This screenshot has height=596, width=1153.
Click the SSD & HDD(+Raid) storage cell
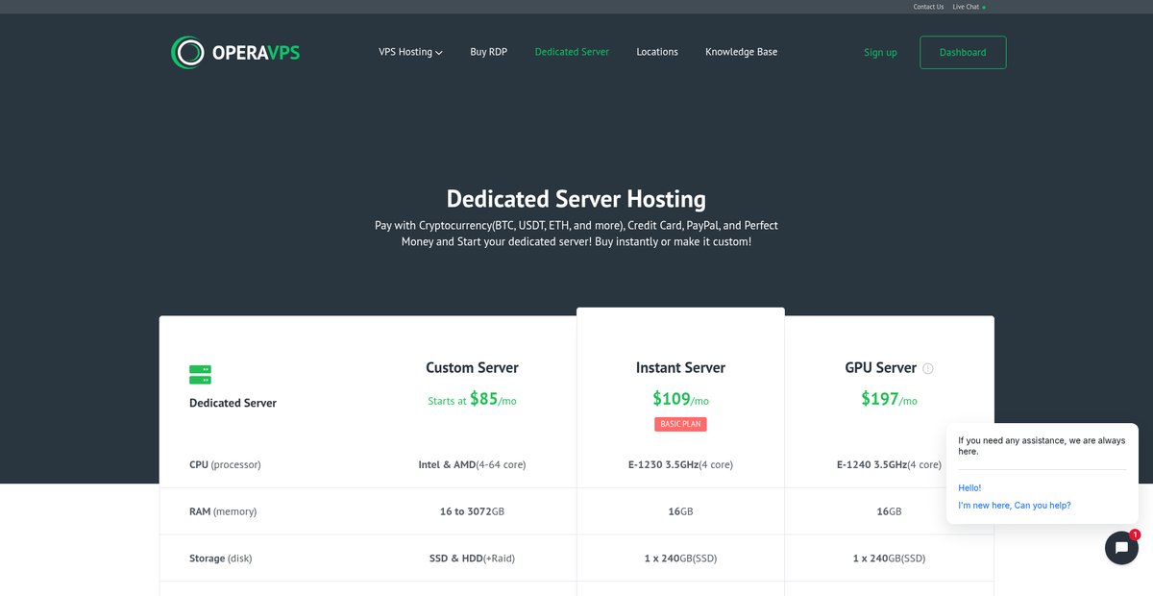pos(472,559)
